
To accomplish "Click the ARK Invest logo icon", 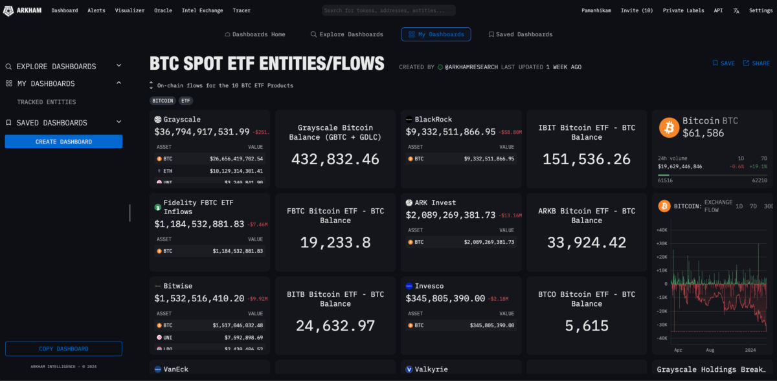I will 409,202.
